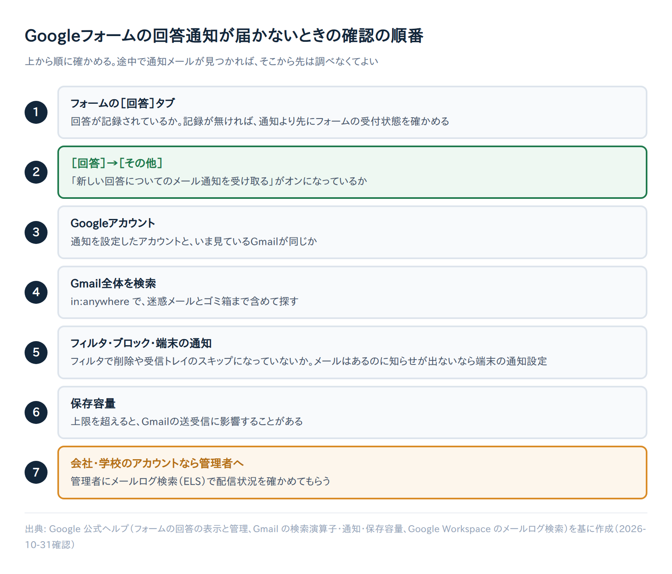Viewport: 672px width, 574px height.
Task: Select the description "管理者にメールログ検索(ELS)で配信状況を確かめてもらう"
Action: (x=200, y=481)
